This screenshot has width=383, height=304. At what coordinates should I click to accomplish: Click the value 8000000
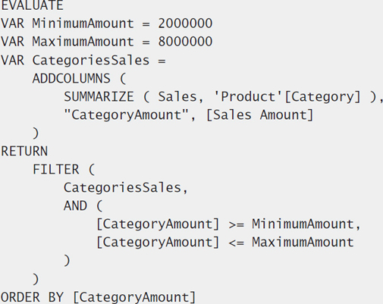185,42
